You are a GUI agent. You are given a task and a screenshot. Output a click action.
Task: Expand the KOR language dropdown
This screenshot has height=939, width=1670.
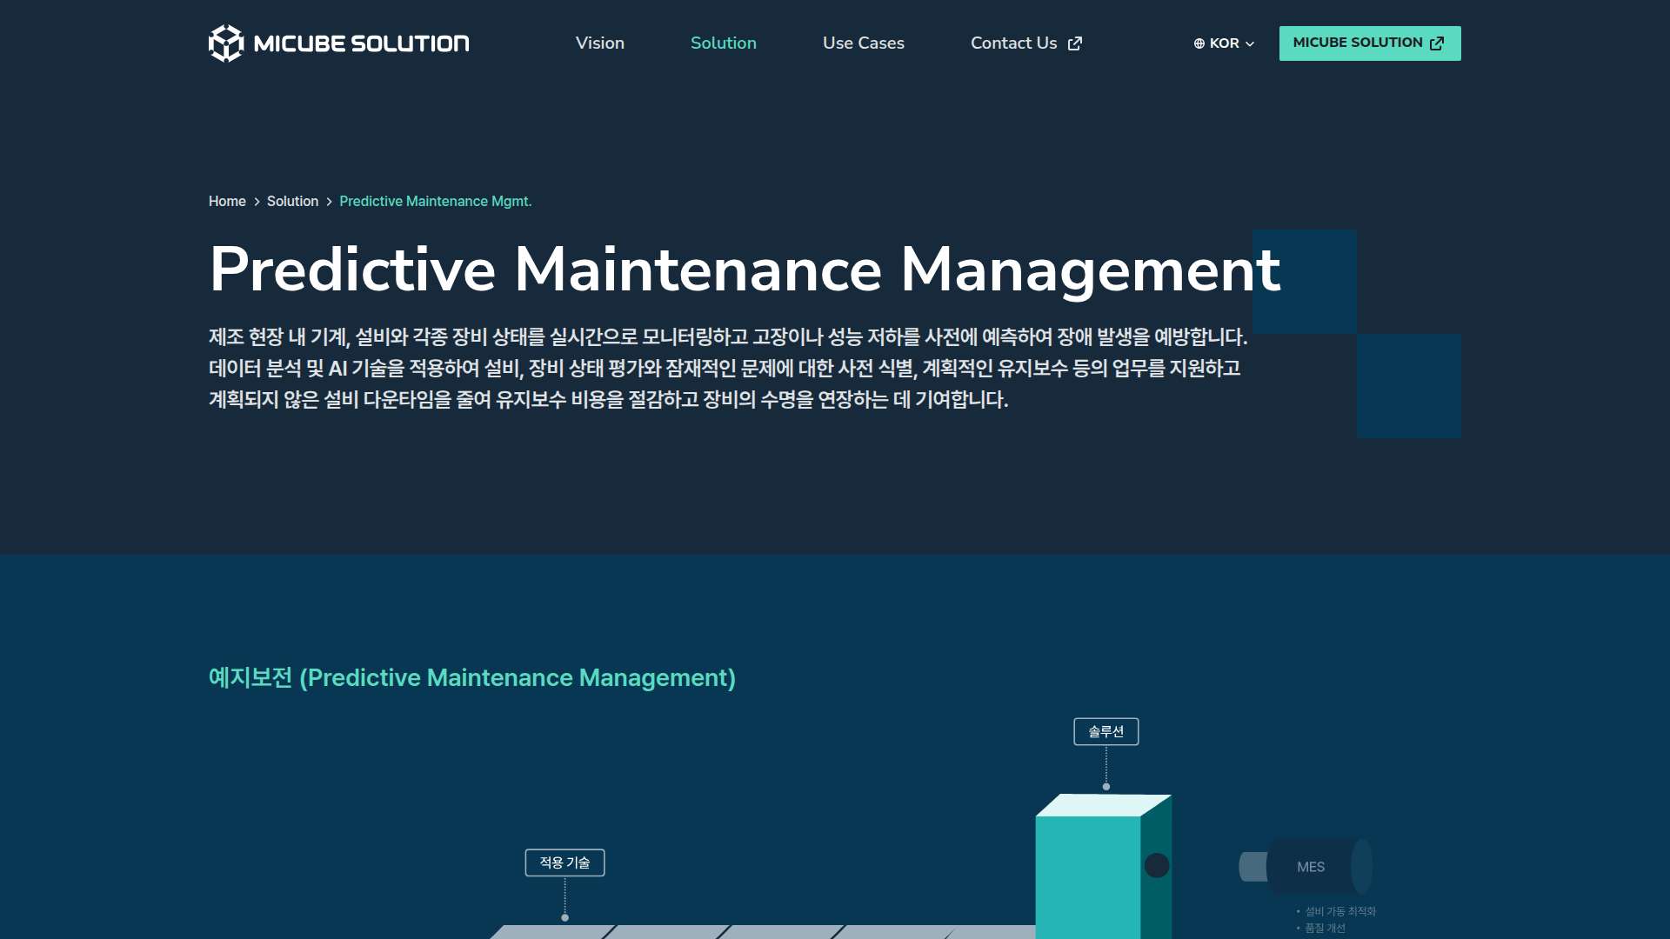1225,43
